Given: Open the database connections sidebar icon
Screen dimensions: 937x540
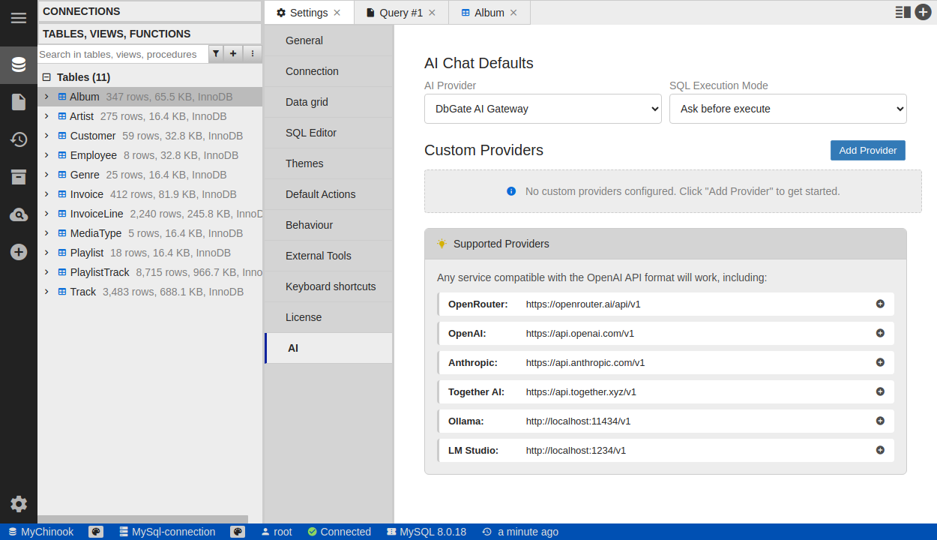Looking at the screenshot, I should click(19, 64).
